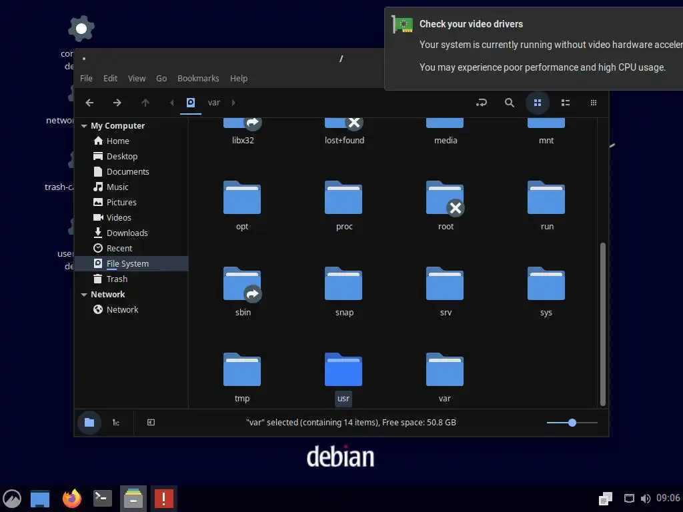The image size is (683, 512).
Task: Click the libx32 folder label
Action: [x=243, y=141]
